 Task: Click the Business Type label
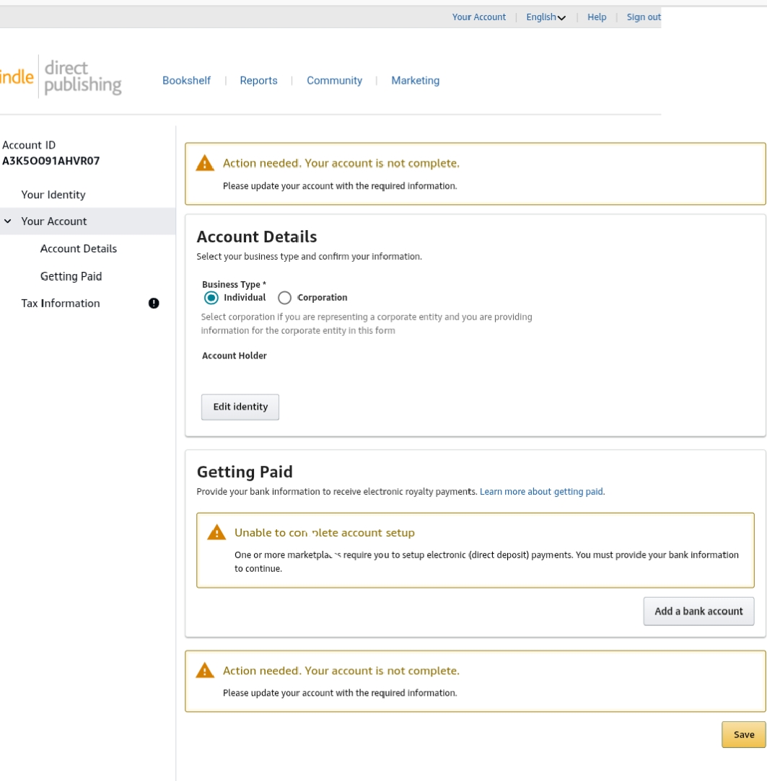coord(234,284)
